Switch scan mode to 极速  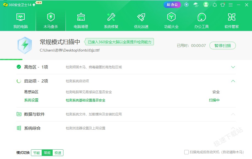click(x=58, y=153)
